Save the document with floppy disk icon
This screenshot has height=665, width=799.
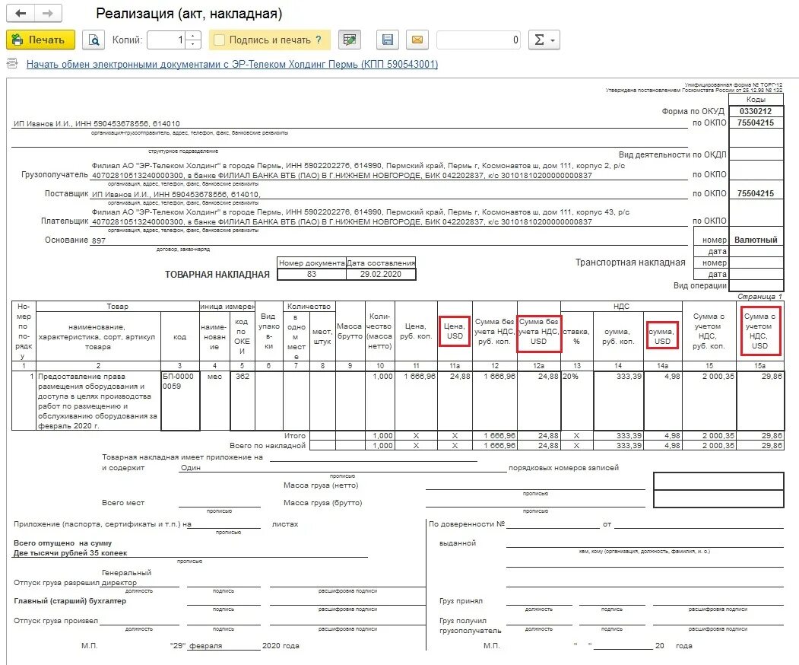[x=387, y=40]
